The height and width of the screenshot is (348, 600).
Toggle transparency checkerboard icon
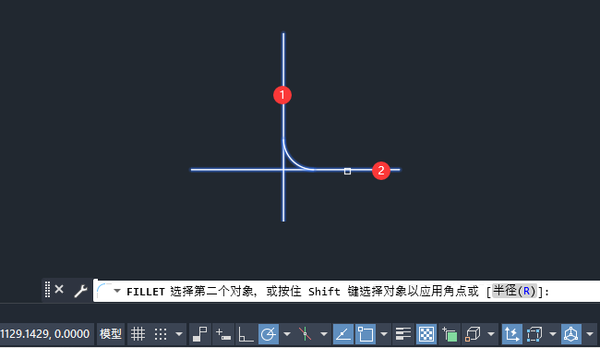click(426, 334)
